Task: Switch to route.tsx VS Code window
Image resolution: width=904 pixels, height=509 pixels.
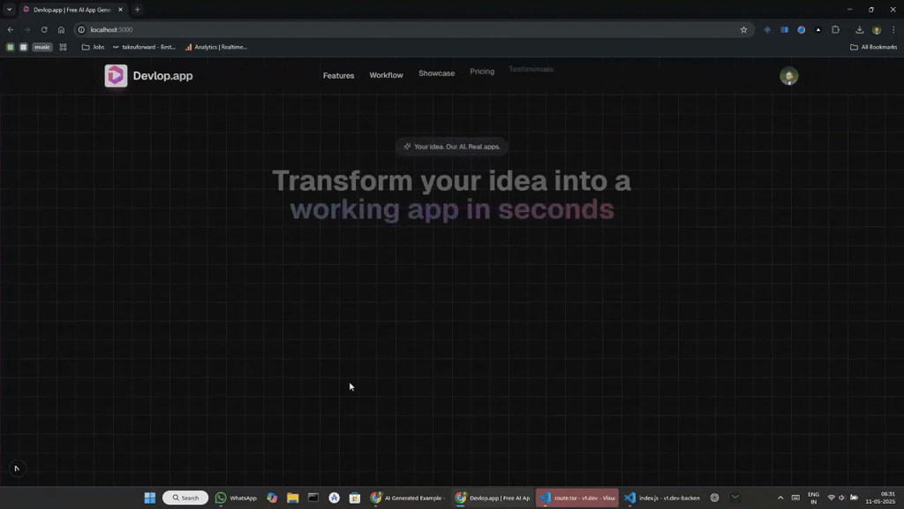Action: (577, 498)
